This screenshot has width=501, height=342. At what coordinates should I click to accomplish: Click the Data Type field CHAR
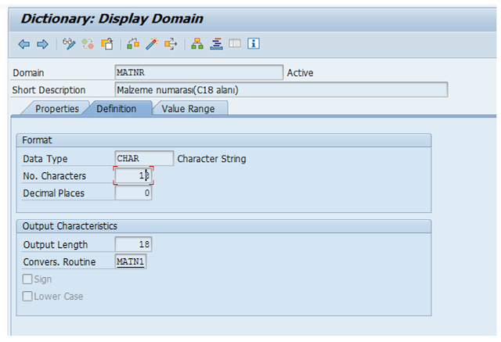coord(144,158)
